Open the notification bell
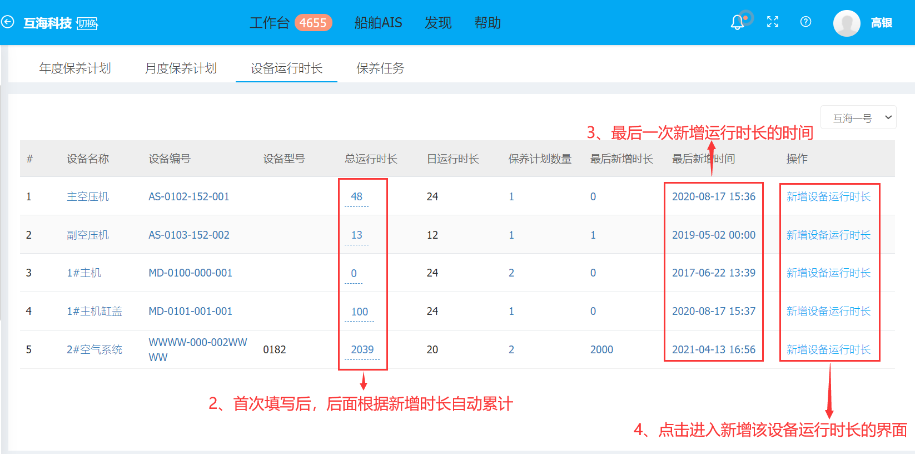The image size is (915, 454). (x=737, y=22)
